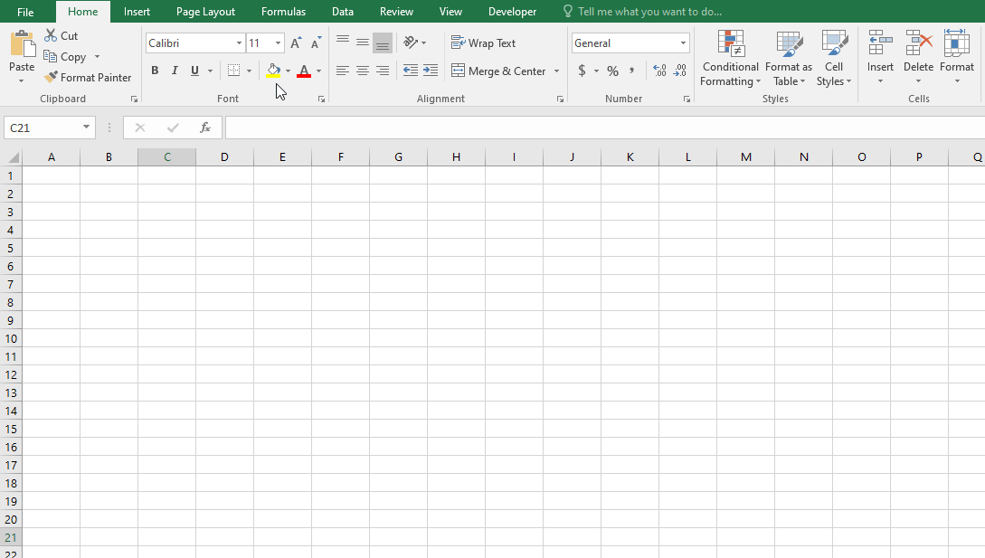Toggle Wrap Text on selected cell
This screenshot has width=985, height=558.
pyautogui.click(x=484, y=43)
